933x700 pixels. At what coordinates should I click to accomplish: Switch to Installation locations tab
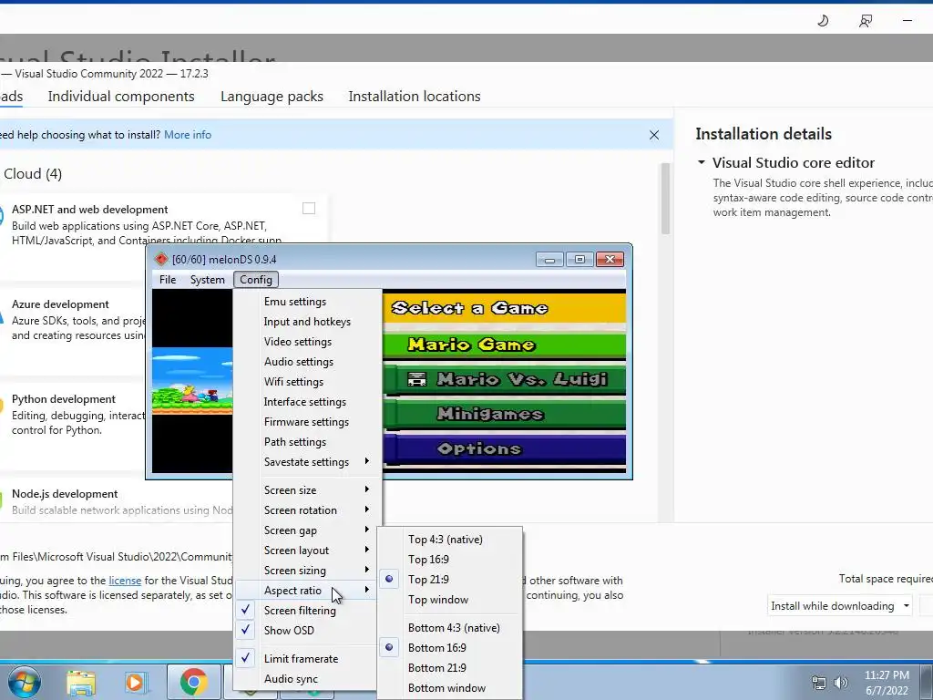[x=415, y=97]
